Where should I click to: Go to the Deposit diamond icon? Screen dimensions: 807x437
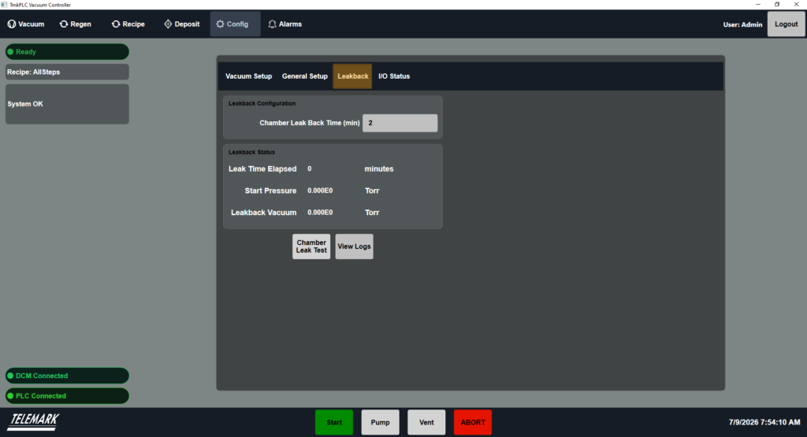(168, 24)
